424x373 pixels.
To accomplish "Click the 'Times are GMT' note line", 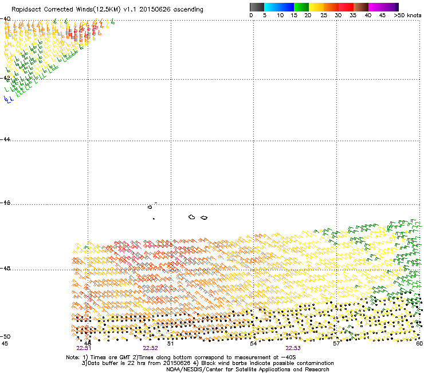I will pos(180,358).
